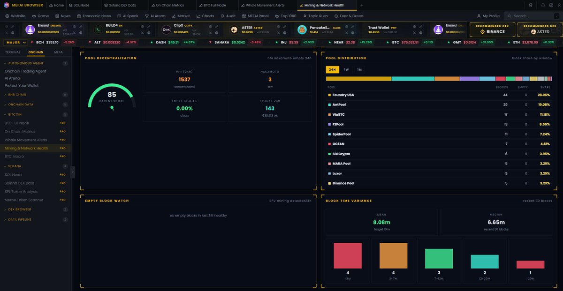Expand the Data Pipeline section
This screenshot has height=291, width=563.
tap(35, 219)
